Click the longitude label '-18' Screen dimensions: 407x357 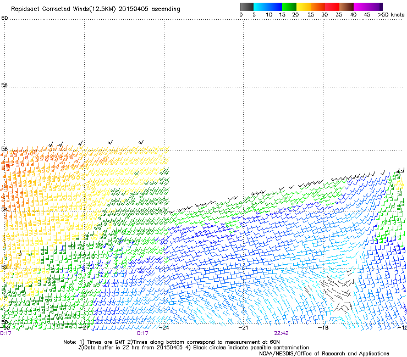pyautogui.click(x=323, y=328)
